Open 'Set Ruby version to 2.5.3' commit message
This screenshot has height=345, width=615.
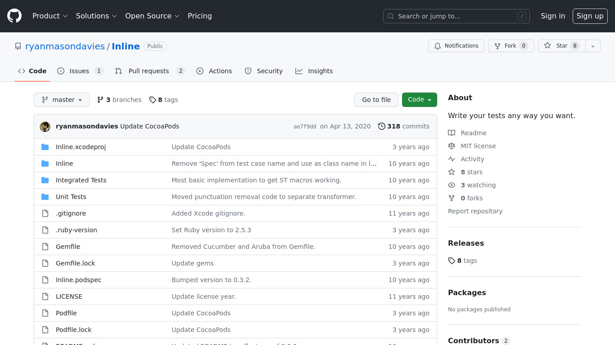pyautogui.click(x=211, y=230)
